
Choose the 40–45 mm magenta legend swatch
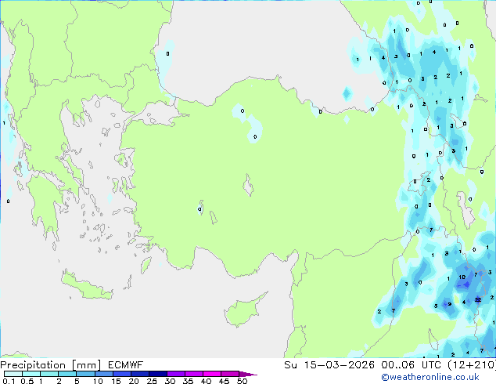pos(212,374)
